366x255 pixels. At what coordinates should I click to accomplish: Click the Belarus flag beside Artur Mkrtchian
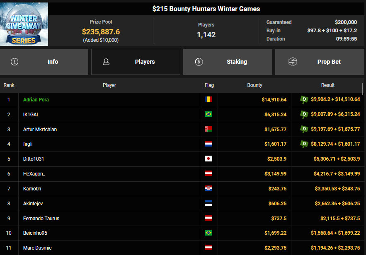(208, 129)
